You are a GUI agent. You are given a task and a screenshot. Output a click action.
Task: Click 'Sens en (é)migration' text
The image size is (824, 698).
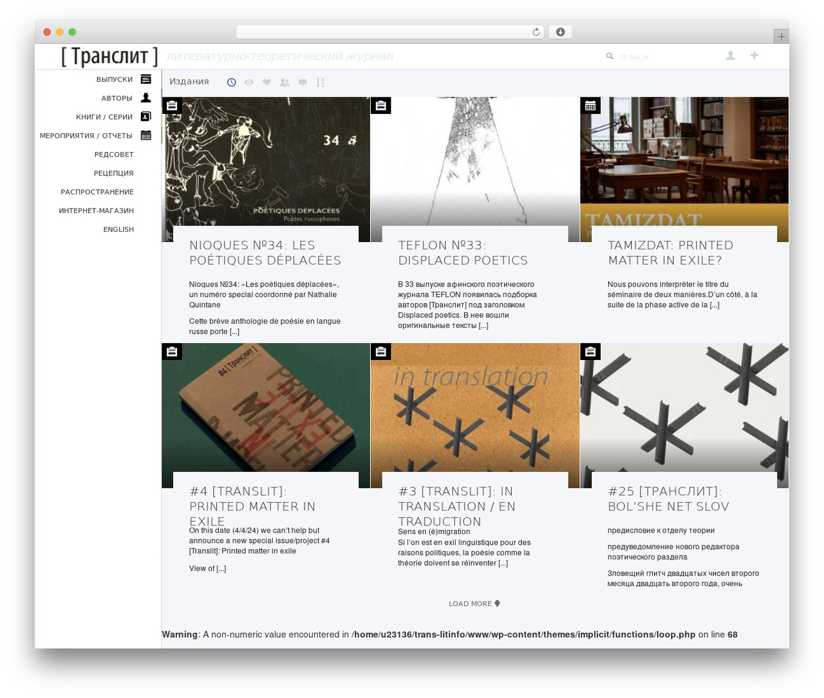coord(434,532)
